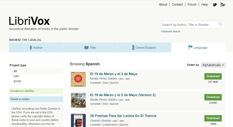Switch to the Language tab
The width and height of the screenshot is (233, 127).
pyautogui.click(x=198, y=47)
